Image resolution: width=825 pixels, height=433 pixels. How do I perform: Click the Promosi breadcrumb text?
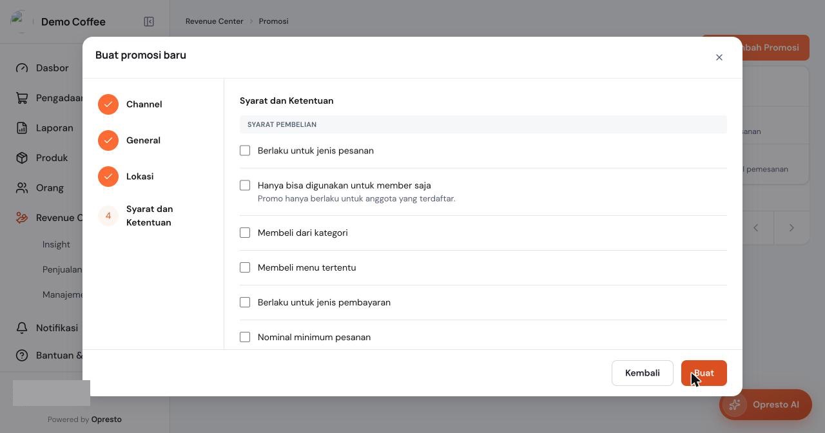274,21
